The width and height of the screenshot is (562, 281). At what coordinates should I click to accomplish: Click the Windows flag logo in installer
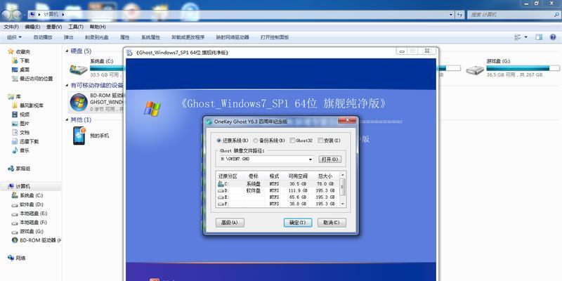coord(152,109)
